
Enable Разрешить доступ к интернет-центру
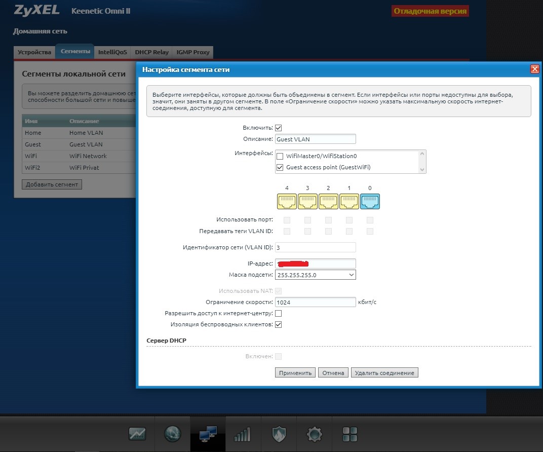point(279,314)
